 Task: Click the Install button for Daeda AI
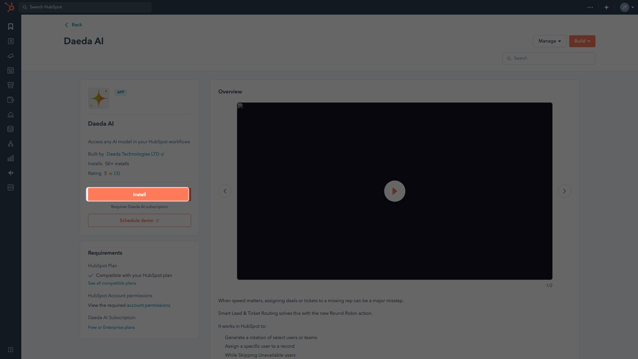[x=139, y=194]
